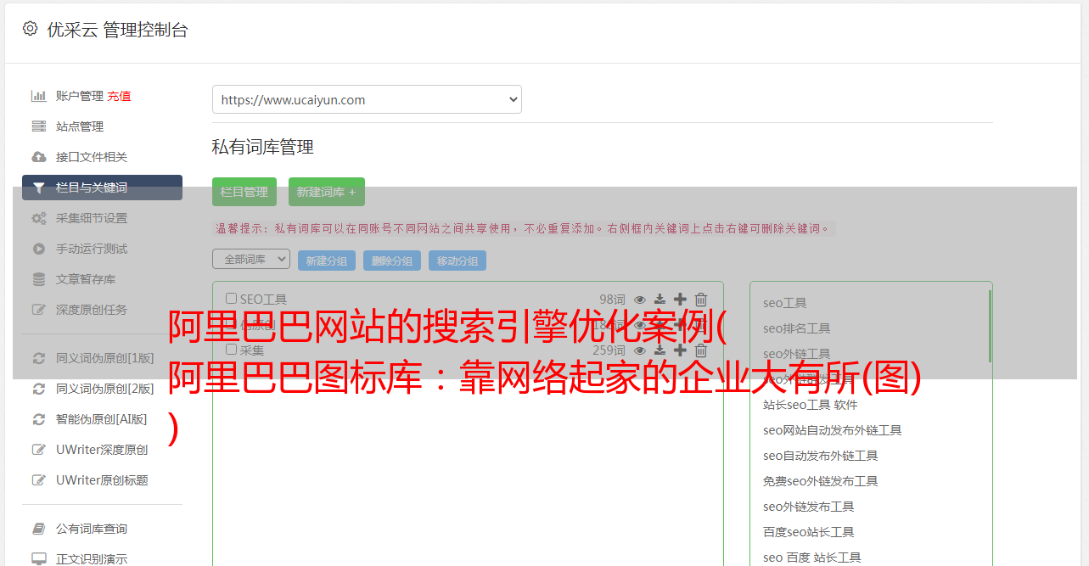Click the refresh icon for 同义词伪原创[2版]

[x=39, y=389]
